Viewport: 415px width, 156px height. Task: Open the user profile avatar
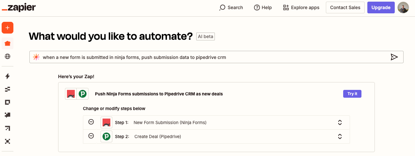pos(403,7)
